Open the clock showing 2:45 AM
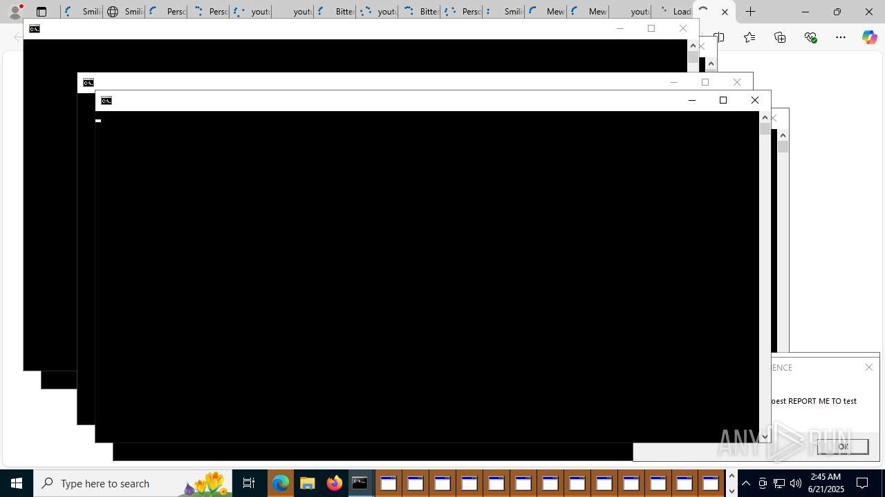The image size is (885, 497). [826, 483]
